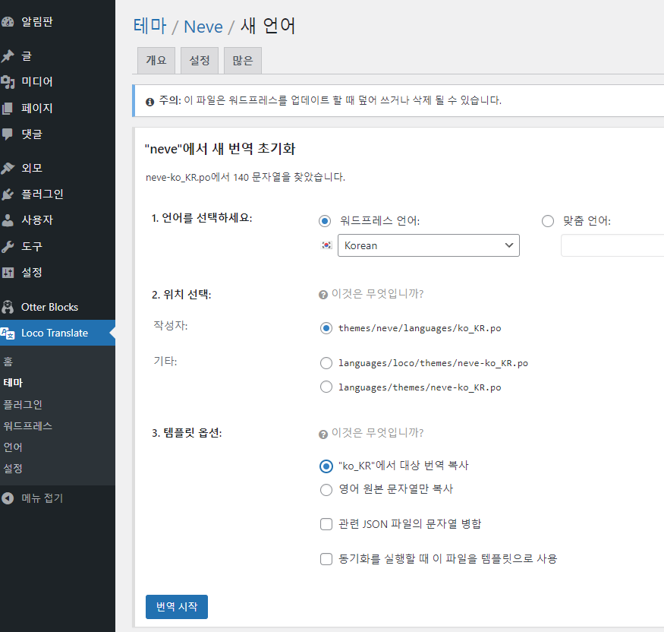Viewport: 664px width, 632px height.
Task: Select the 맞춤 언어 radio button
Action: click(x=548, y=221)
